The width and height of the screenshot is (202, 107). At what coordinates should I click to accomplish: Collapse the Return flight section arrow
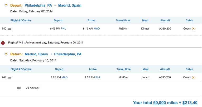point(6,54)
